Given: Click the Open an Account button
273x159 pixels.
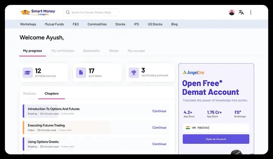Looking at the screenshot, I should click(216, 139).
